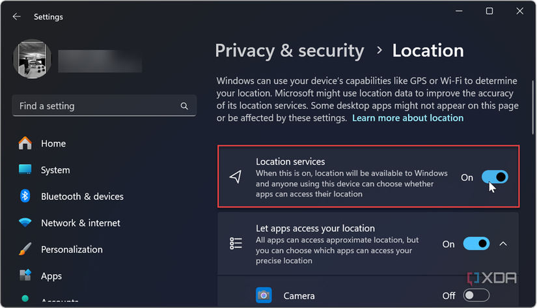Viewport: 537px width, 308px height.
Task: Maximize the Settings window
Action: (489, 11)
